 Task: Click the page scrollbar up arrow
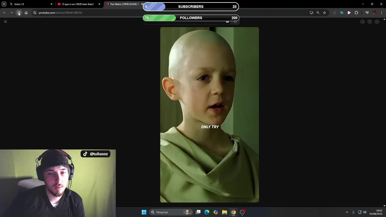click(x=384, y=19)
